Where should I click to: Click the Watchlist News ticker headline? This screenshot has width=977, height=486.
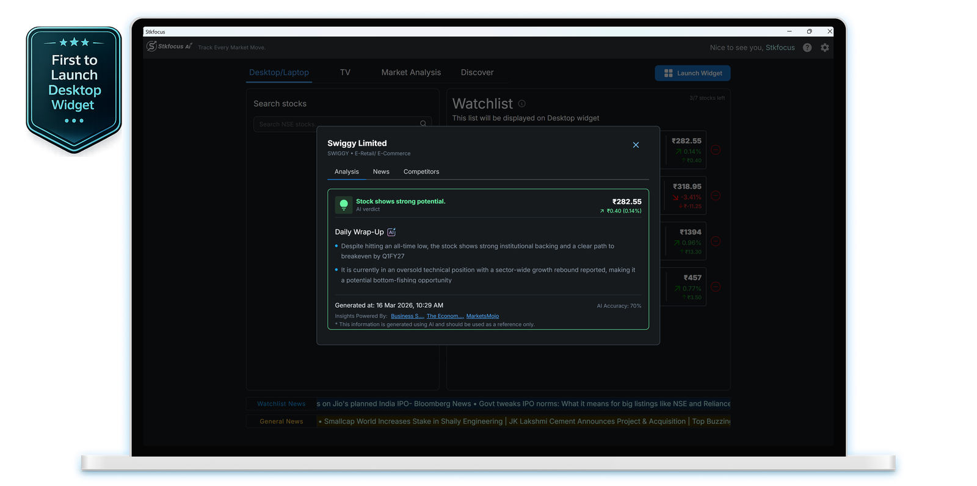523,404
